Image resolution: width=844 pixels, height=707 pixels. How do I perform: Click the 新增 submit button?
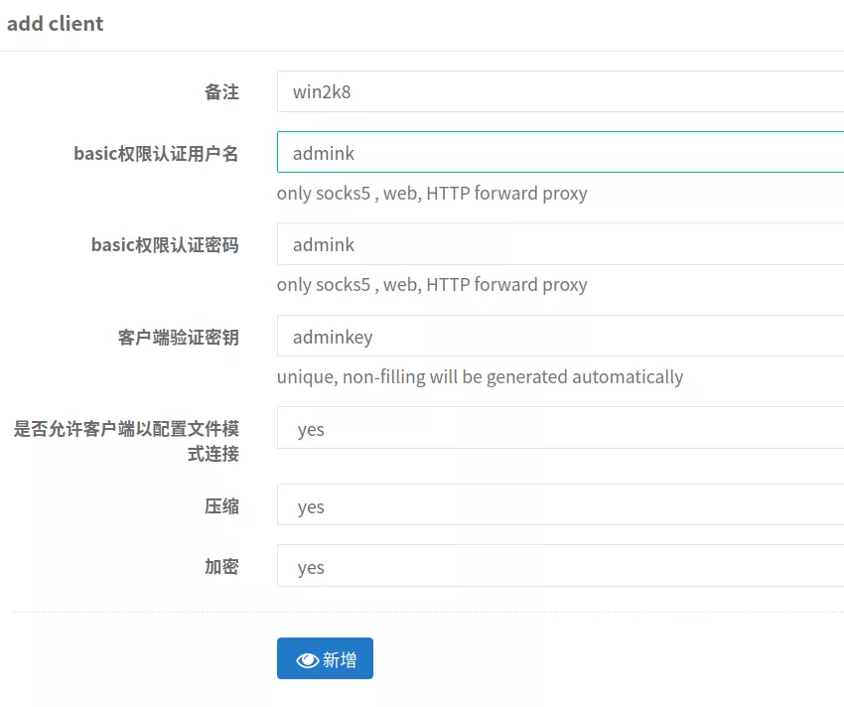point(325,658)
